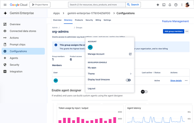
Task: Click the Configurations gear icon
Action: pyautogui.click(x=5, y=51)
